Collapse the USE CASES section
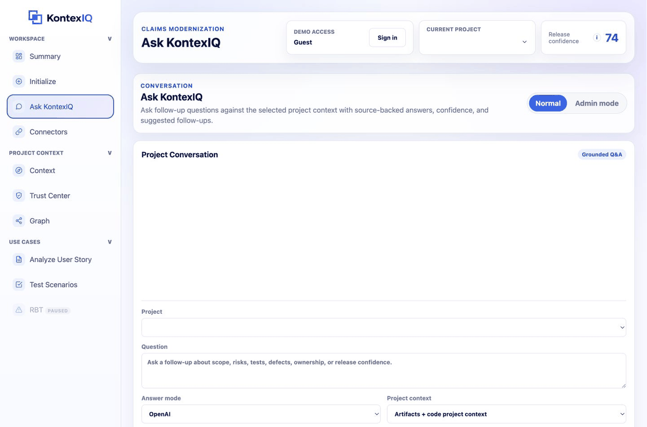647x427 pixels. 110,242
